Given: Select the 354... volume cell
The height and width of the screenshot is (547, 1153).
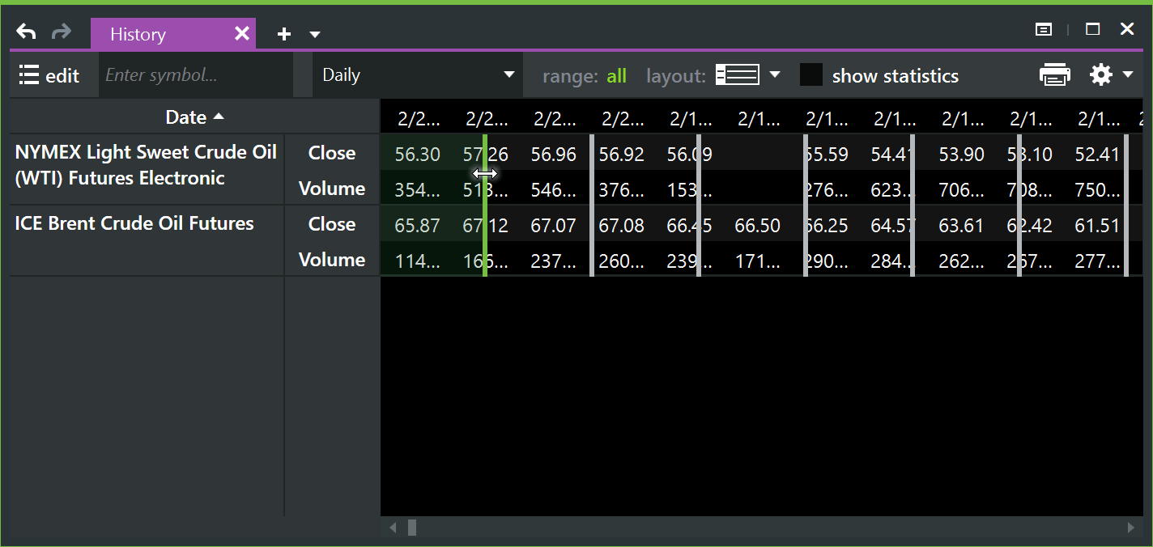Looking at the screenshot, I should coord(418,189).
